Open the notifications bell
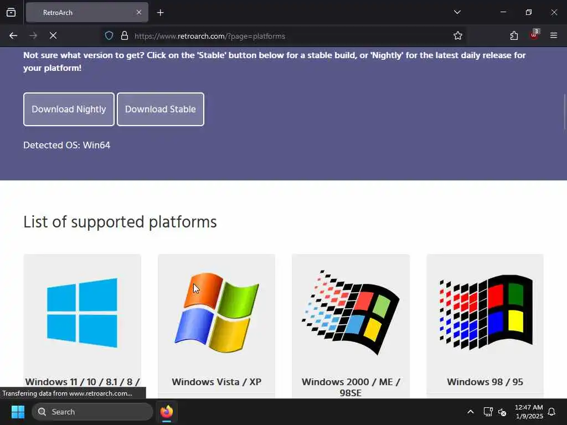This screenshot has height=425, width=567. 552,412
